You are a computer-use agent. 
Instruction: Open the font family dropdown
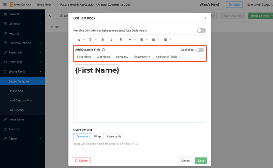(81, 39)
